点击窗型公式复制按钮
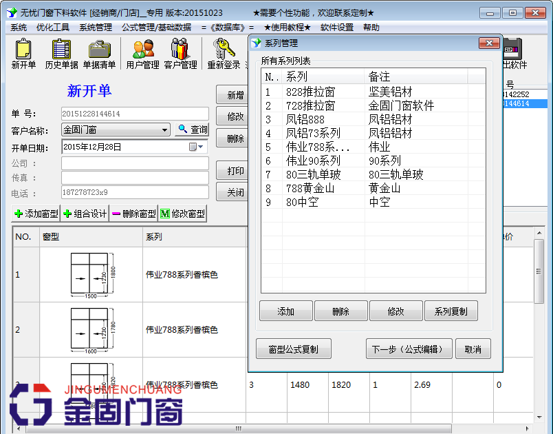The width and height of the screenshot is (553, 434). pos(293,349)
